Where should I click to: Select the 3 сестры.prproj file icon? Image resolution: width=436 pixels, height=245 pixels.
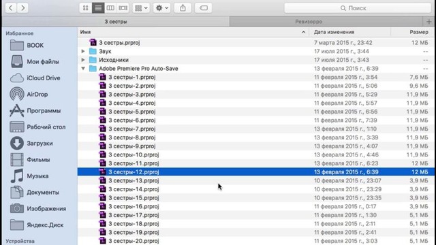pyautogui.click(x=93, y=42)
